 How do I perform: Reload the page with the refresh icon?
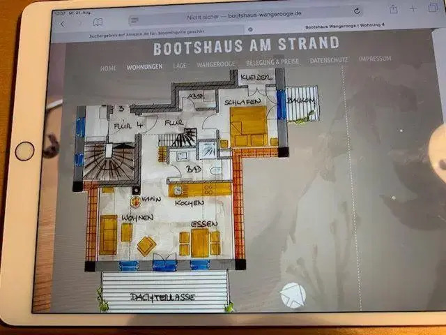coord(357,12)
